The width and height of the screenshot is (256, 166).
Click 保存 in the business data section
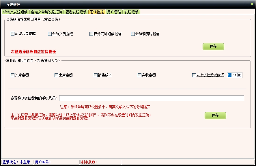pyautogui.click(x=215, y=115)
